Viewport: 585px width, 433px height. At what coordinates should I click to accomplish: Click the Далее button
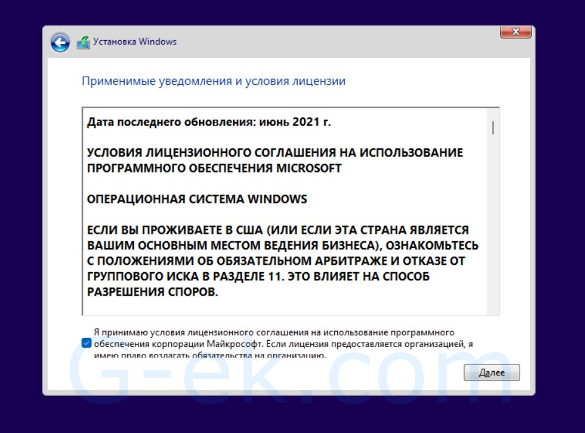coord(492,372)
